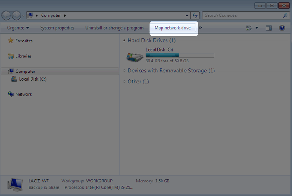Click the Backup & Share description text
Image resolution: width=292 pixels, height=196 pixels.
click(44, 187)
